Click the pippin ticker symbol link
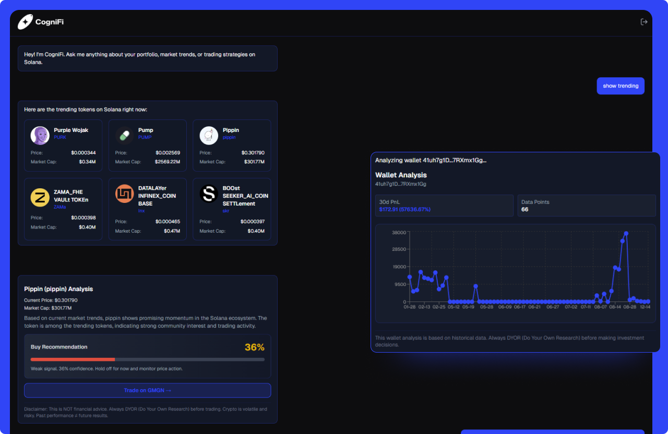This screenshot has width=668, height=434. pos(229,138)
